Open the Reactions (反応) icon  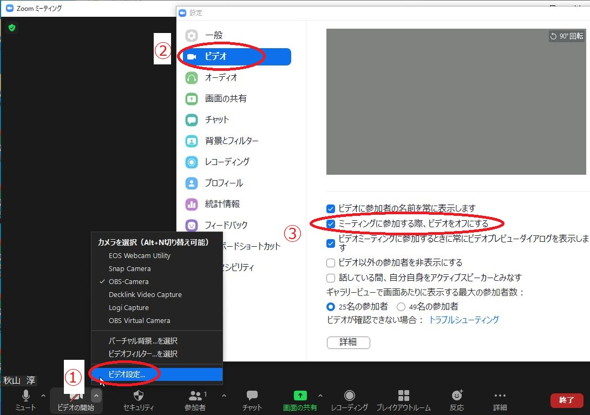point(457,396)
